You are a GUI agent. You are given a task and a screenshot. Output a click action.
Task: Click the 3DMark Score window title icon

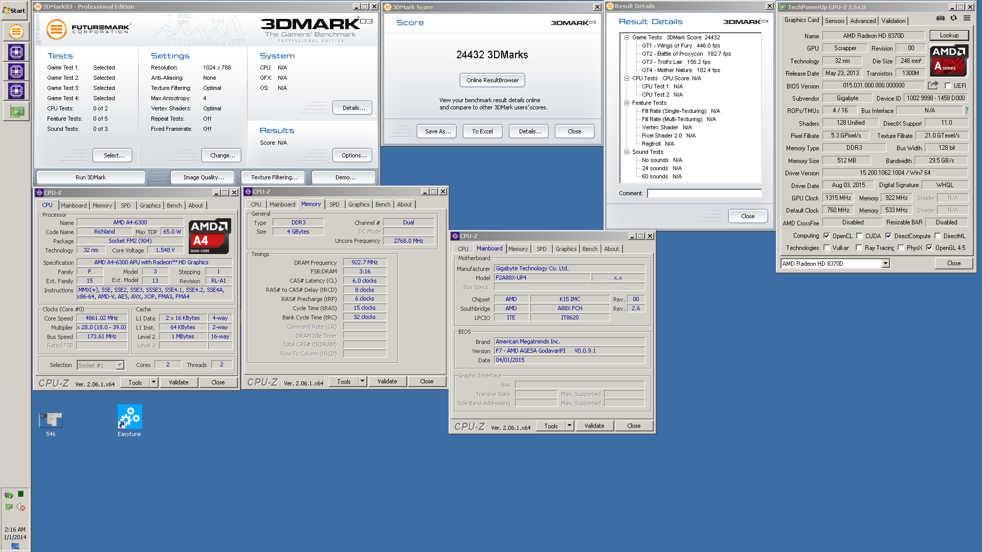(388, 7)
